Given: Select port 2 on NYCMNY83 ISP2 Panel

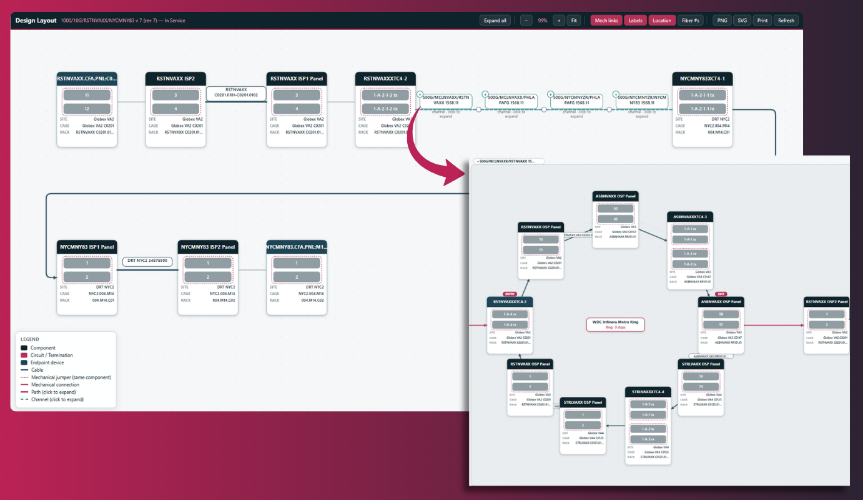Looking at the screenshot, I should (208, 277).
